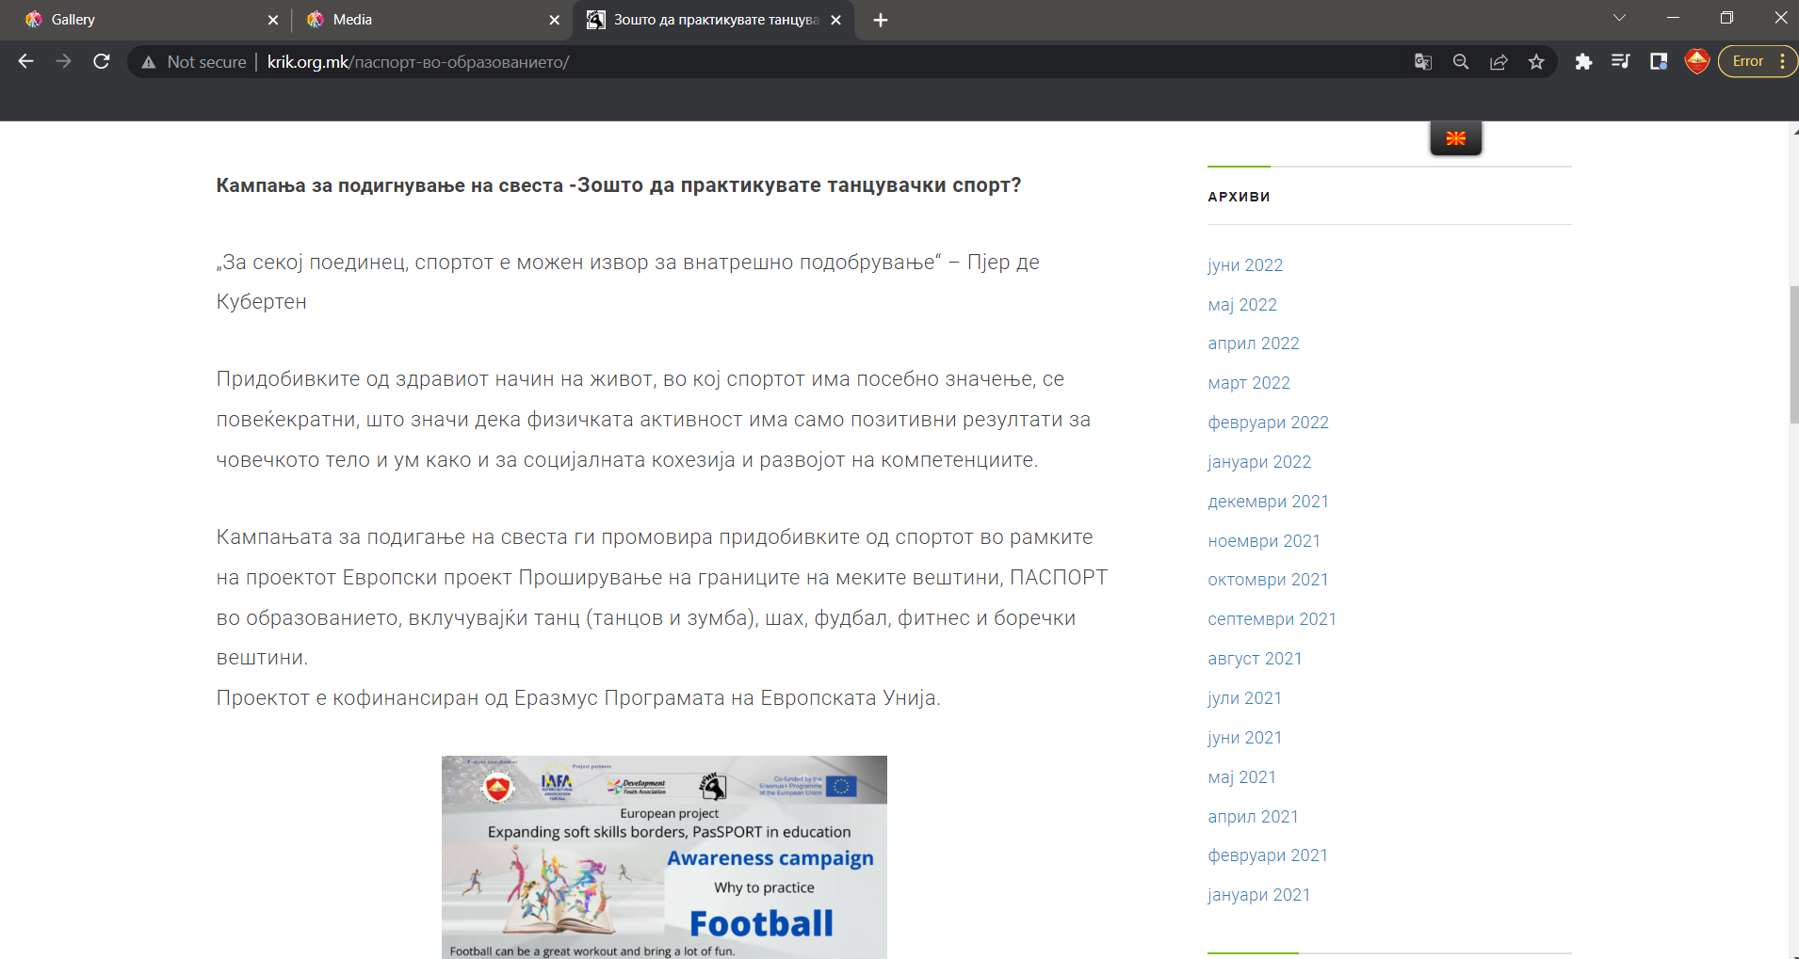Click the Проектот е кофинансиран од Еразмус sentence
Screen dimensions: 1799x959
[578, 698]
